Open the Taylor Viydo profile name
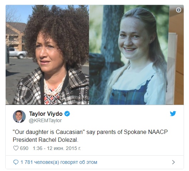This screenshot has height=171, width=189. 46,114
